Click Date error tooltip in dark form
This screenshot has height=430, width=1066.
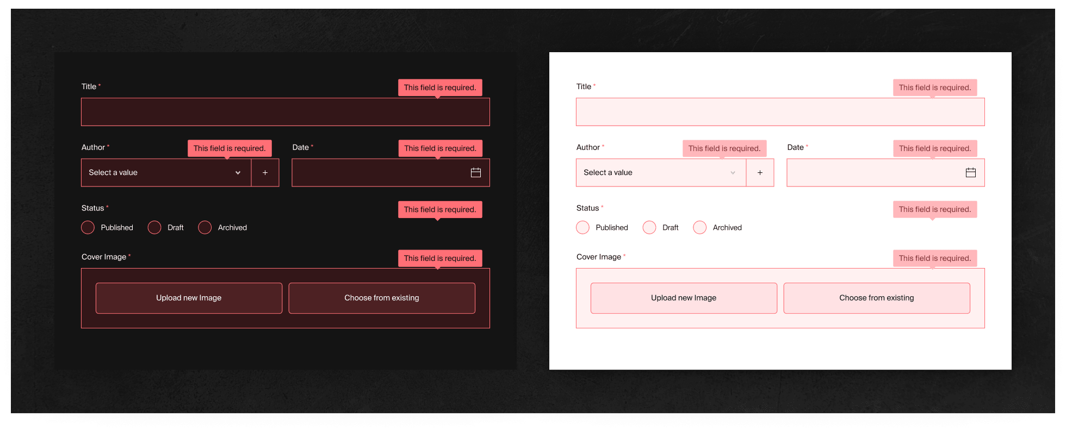point(440,148)
